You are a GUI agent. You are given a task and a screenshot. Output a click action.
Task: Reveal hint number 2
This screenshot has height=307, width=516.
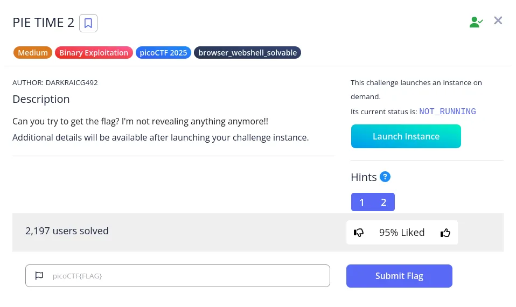(x=383, y=202)
